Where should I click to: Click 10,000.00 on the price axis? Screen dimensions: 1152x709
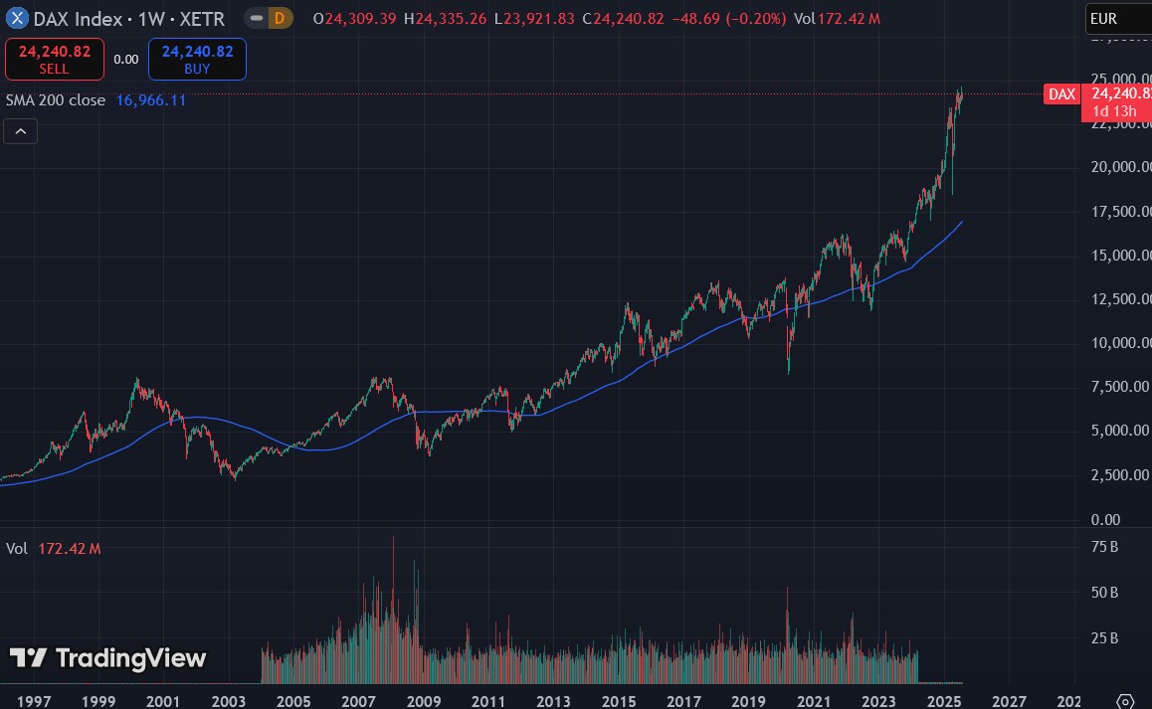click(1121, 342)
